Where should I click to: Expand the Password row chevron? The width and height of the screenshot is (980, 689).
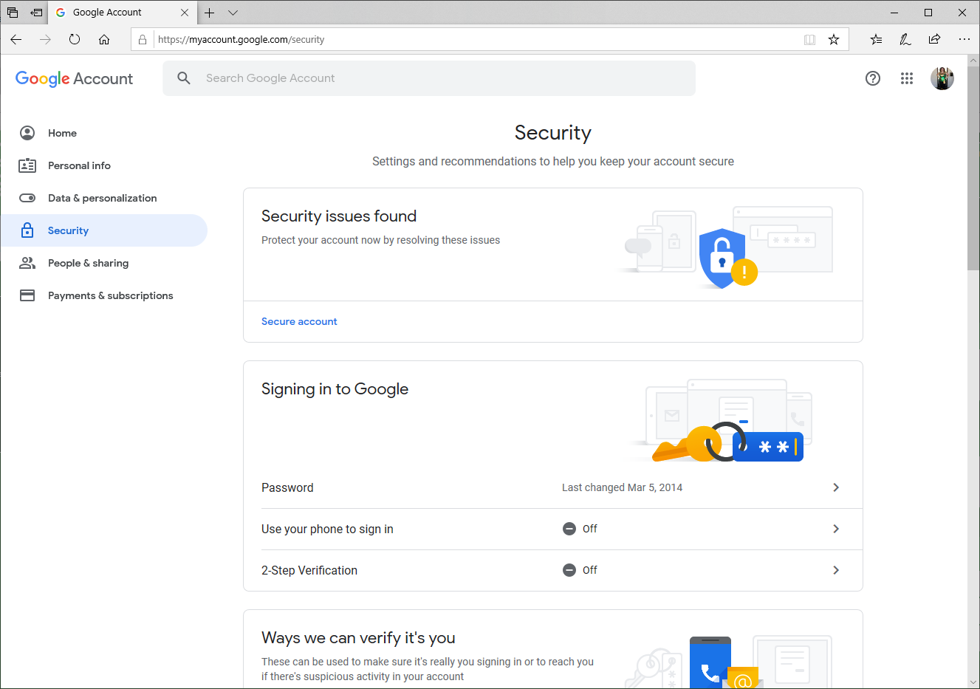point(836,487)
